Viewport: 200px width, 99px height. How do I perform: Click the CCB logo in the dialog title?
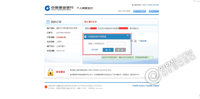coord(85,37)
